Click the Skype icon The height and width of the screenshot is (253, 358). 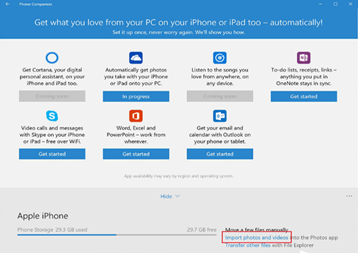point(52,116)
